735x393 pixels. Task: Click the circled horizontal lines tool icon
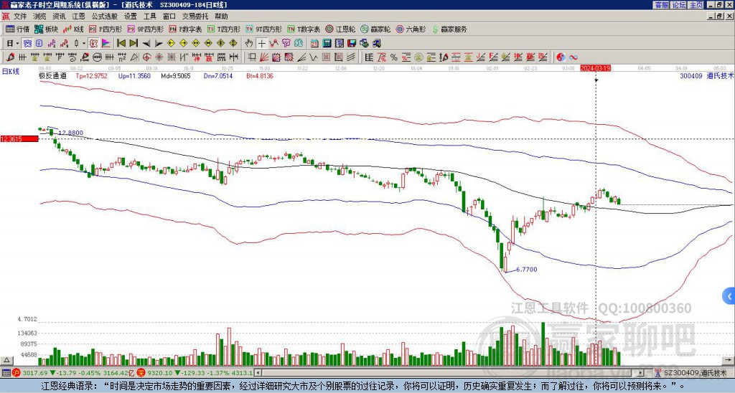[98, 57]
